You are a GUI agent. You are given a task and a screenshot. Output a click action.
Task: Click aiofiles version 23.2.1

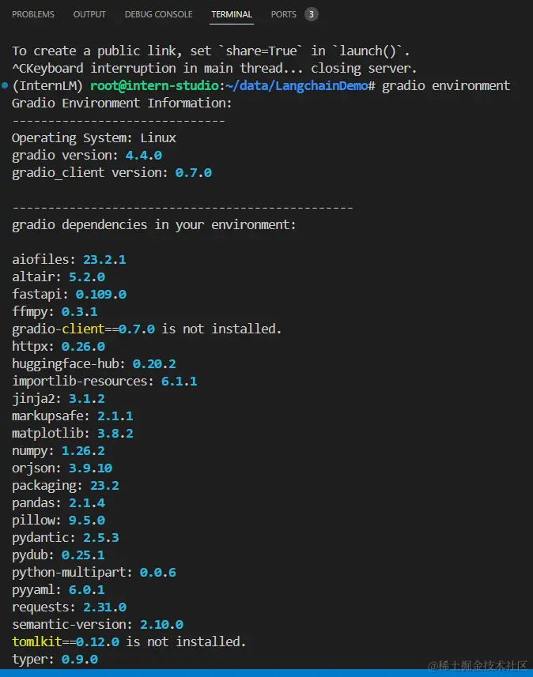[x=104, y=259]
